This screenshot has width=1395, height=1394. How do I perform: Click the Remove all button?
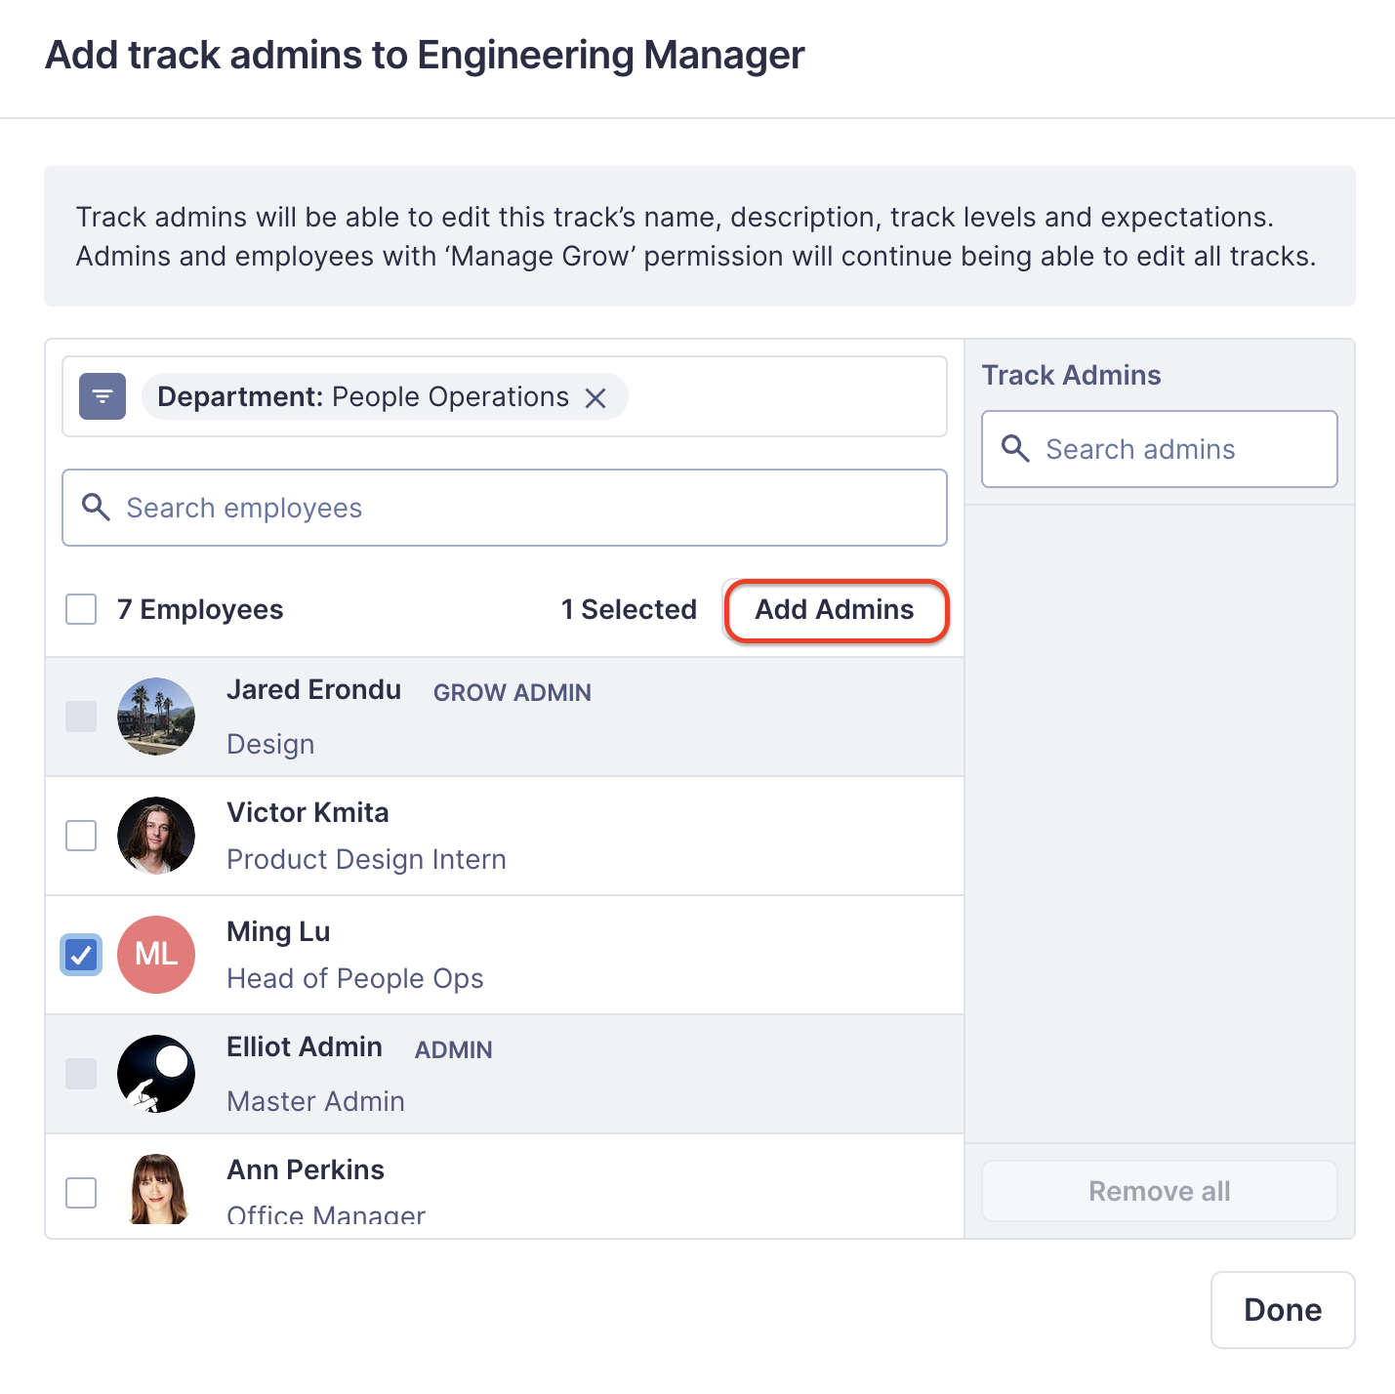1159,1191
